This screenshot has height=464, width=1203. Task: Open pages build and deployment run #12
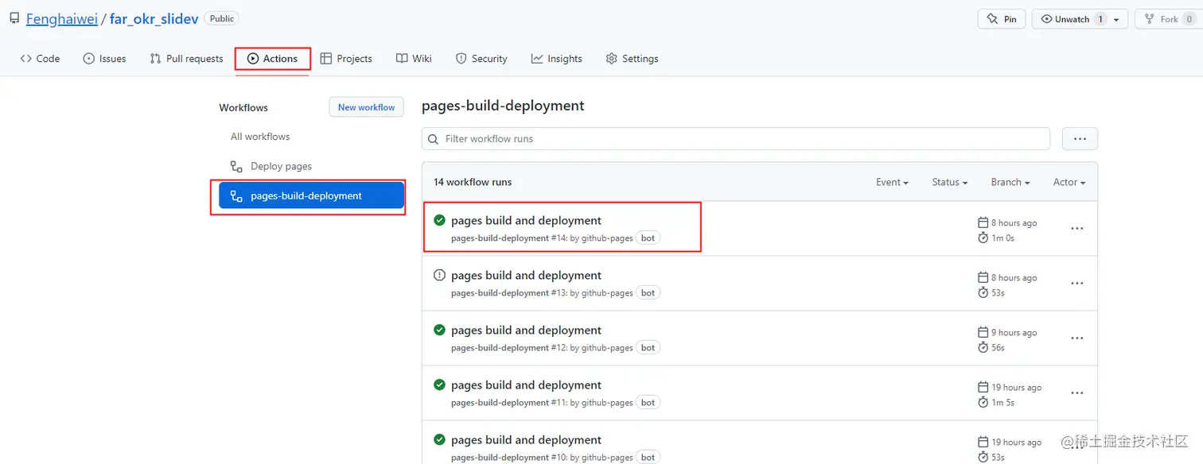click(526, 330)
